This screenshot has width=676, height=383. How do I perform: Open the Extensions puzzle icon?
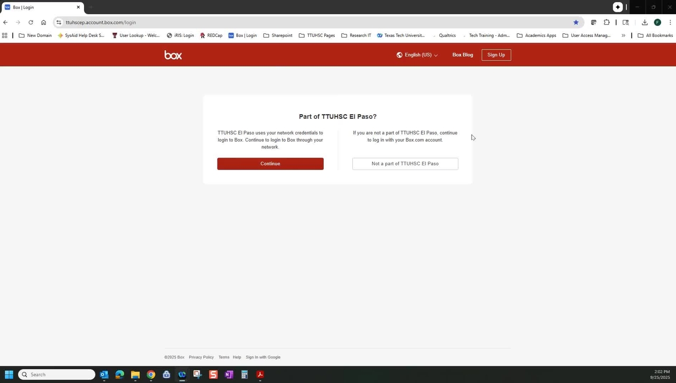606,22
